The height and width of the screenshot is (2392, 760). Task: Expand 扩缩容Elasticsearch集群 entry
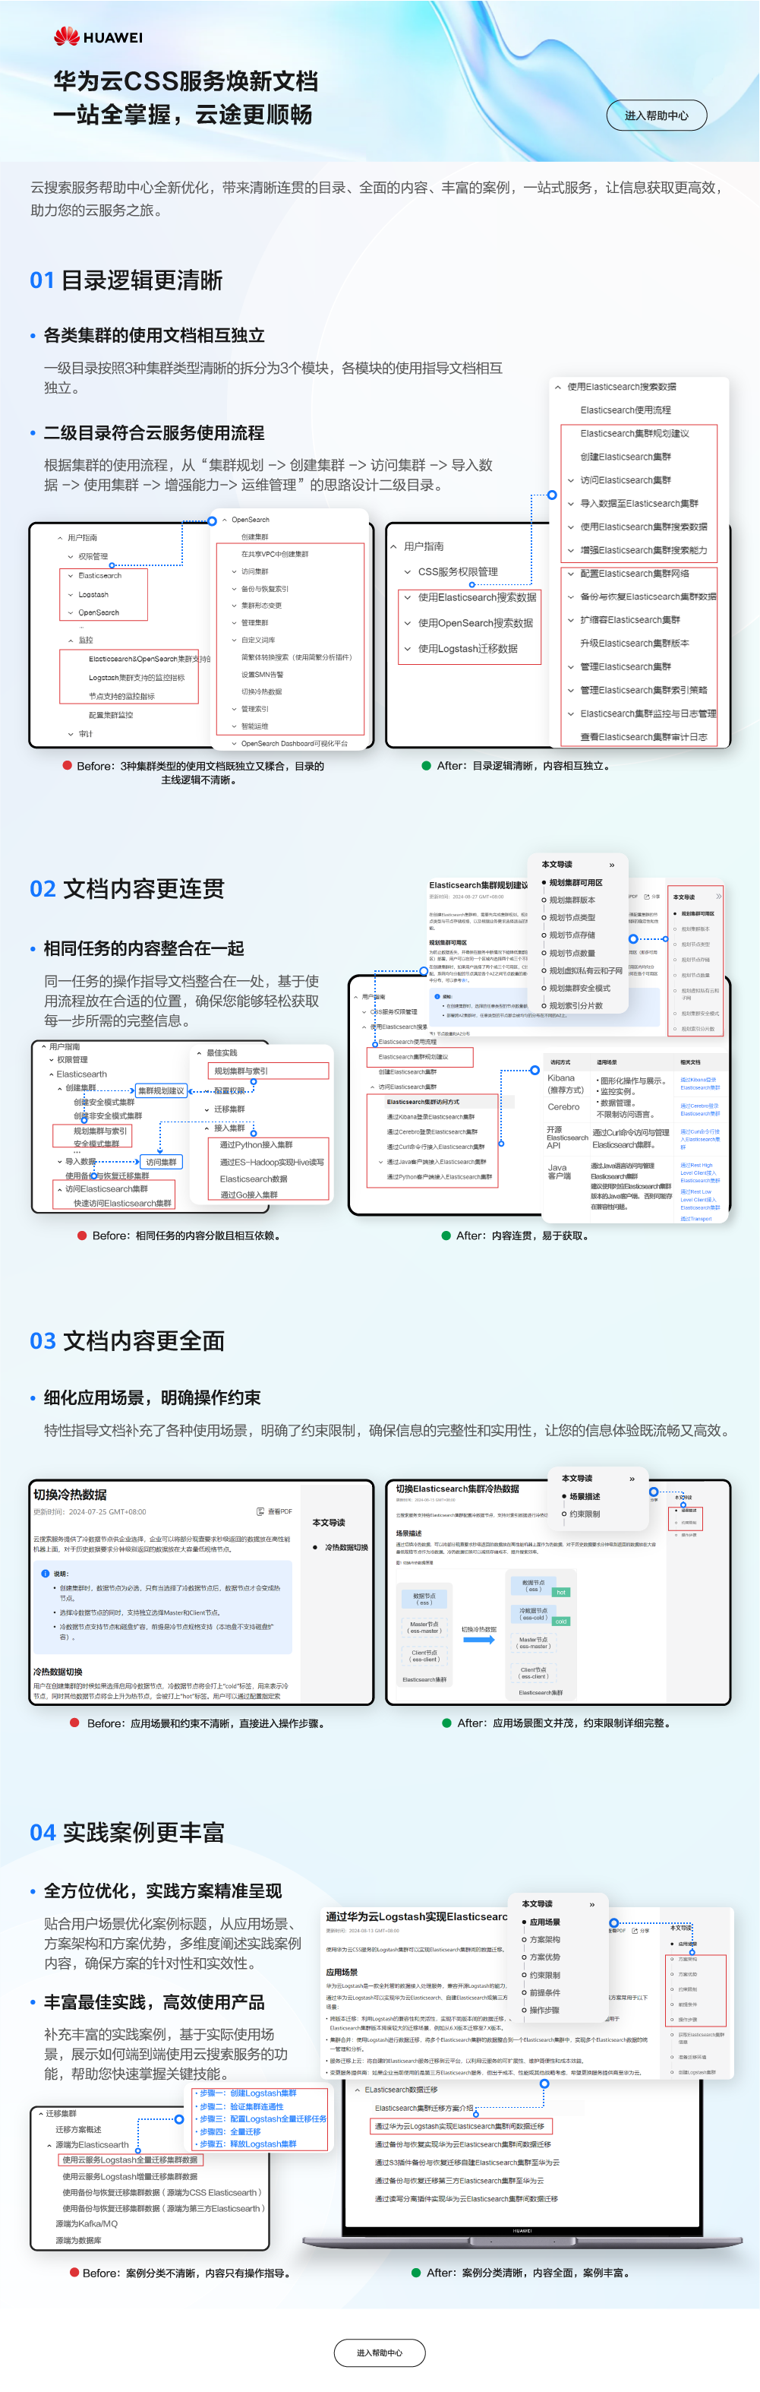pos(571,619)
